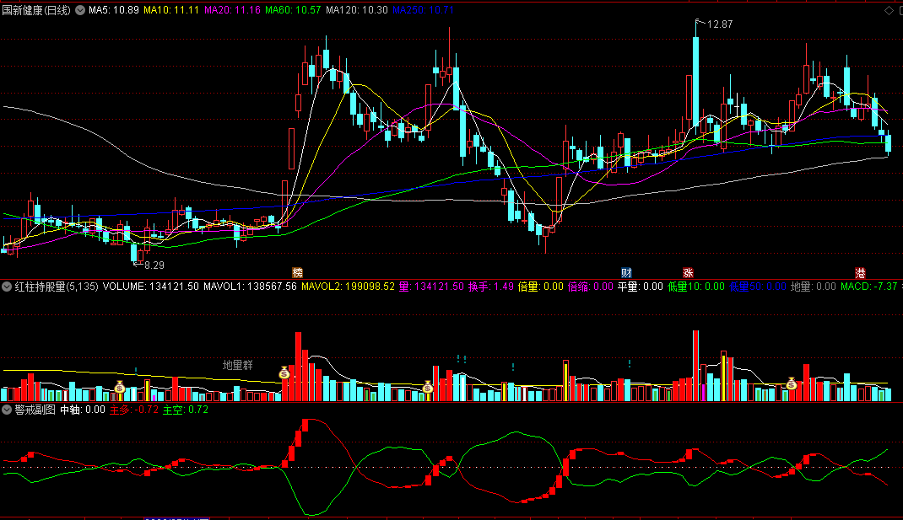Click the gray 地量: 0.00 value
The height and width of the screenshot is (520, 903).
pyautogui.click(x=814, y=287)
